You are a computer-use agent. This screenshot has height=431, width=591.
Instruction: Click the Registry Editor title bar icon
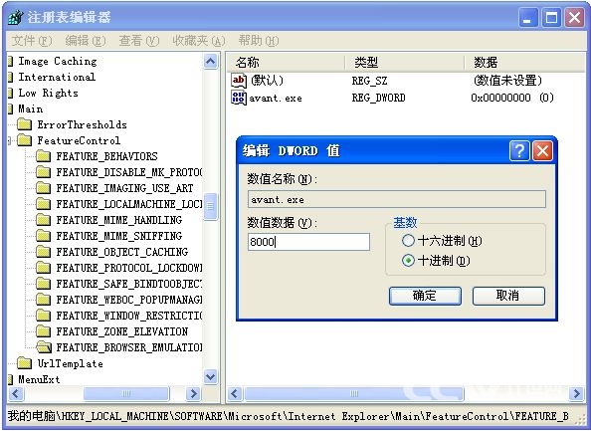16,17
